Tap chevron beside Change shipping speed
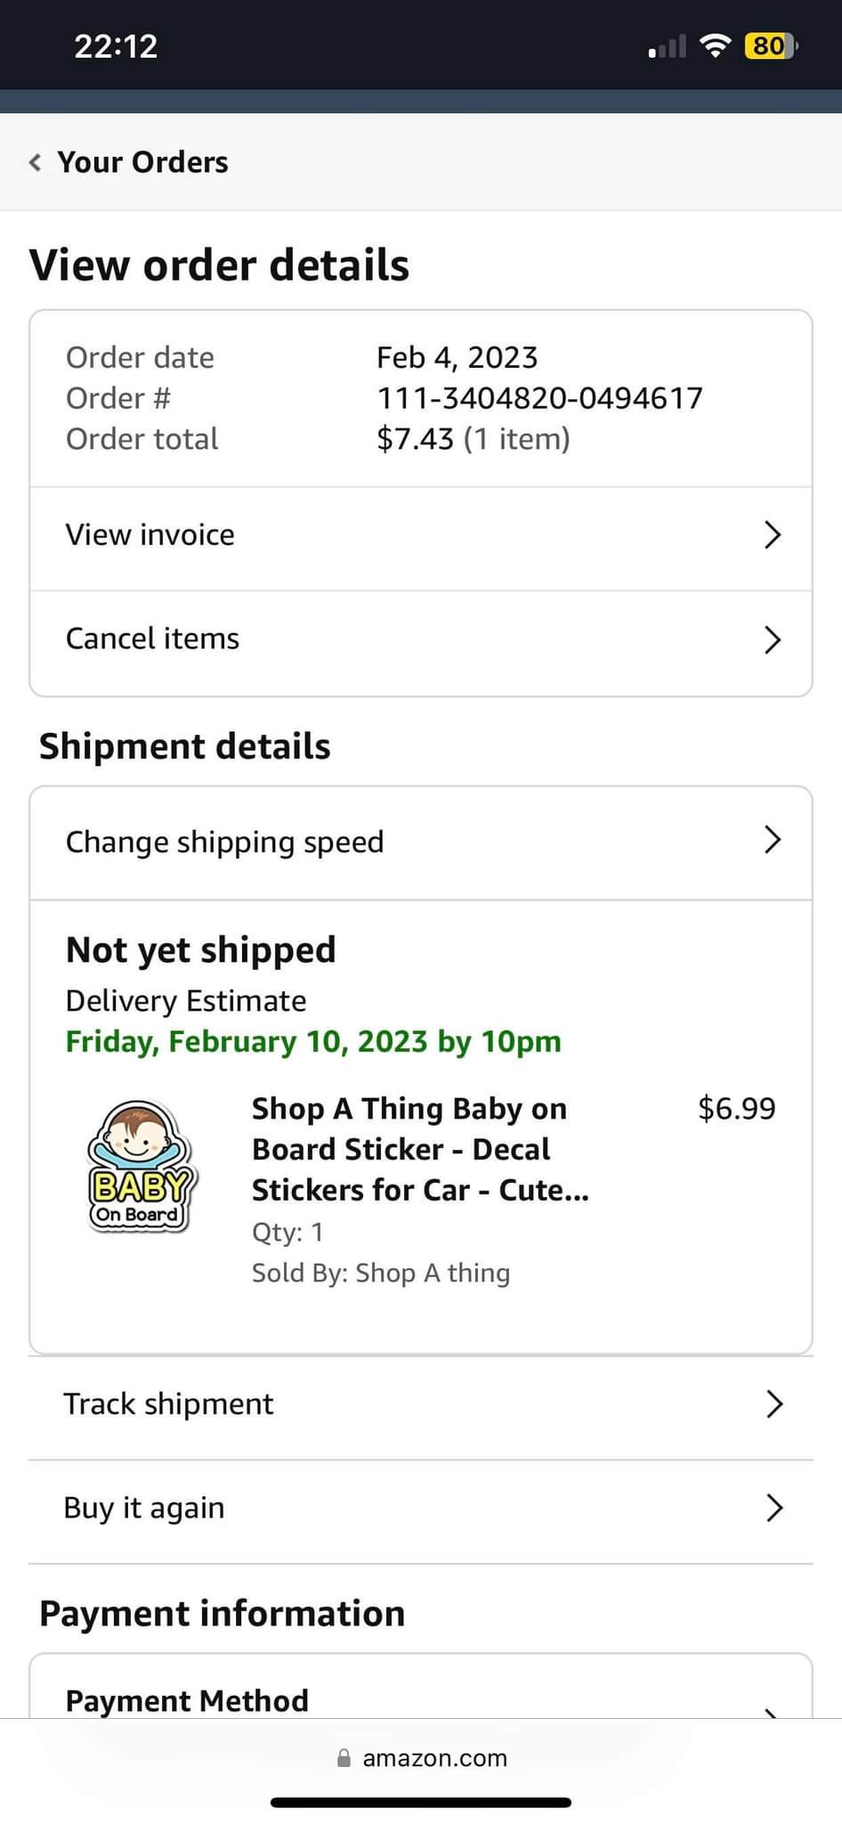 (x=772, y=840)
